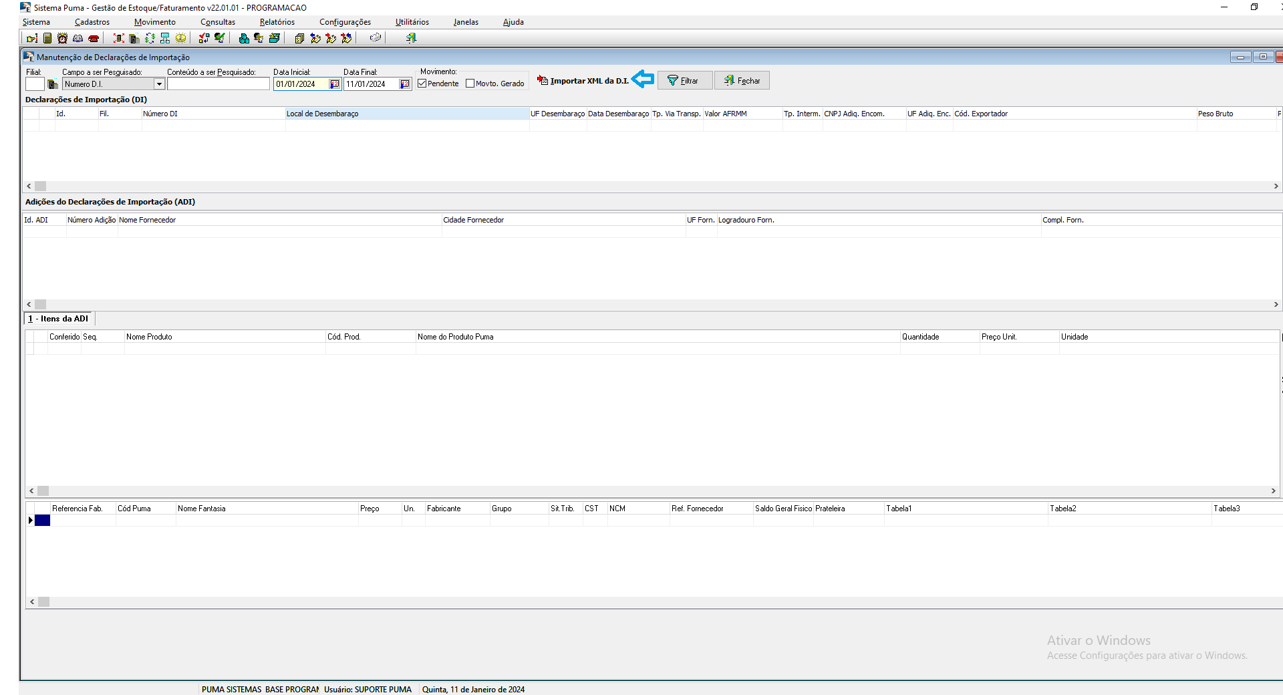Image resolution: width=1283 pixels, height=695 pixels.
Task: Click the Número DI column header
Action: pos(213,114)
